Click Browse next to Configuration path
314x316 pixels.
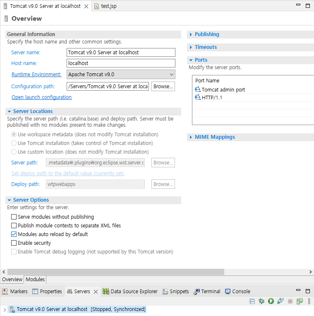[163, 87]
